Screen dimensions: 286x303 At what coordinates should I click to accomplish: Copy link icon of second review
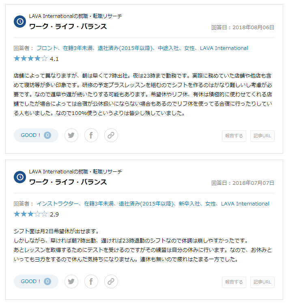[x=111, y=281]
